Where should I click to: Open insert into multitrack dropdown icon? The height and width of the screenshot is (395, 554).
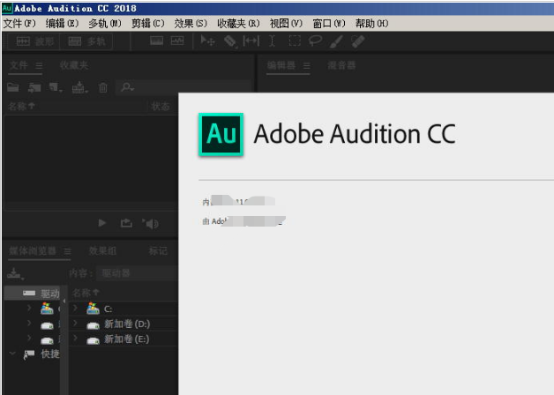79,87
